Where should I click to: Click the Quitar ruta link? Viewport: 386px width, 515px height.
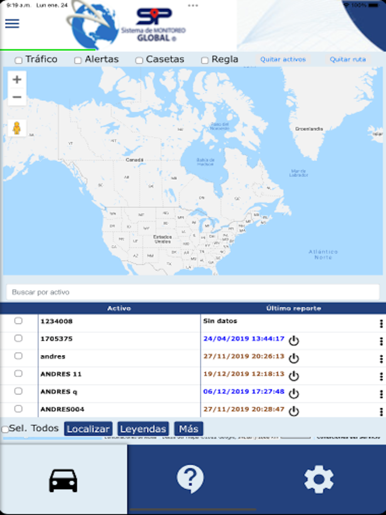tap(347, 59)
